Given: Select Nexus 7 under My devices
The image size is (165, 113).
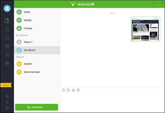Looking at the screenshot, I should (x=37, y=42).
